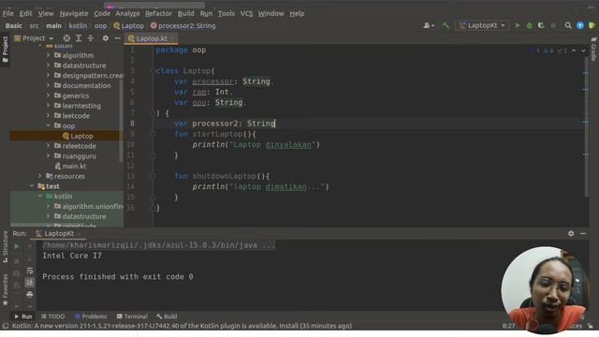The image size is (599, 337).
Task: Switch to the Laptop.kt editor tab
Action: pos(152,38)
